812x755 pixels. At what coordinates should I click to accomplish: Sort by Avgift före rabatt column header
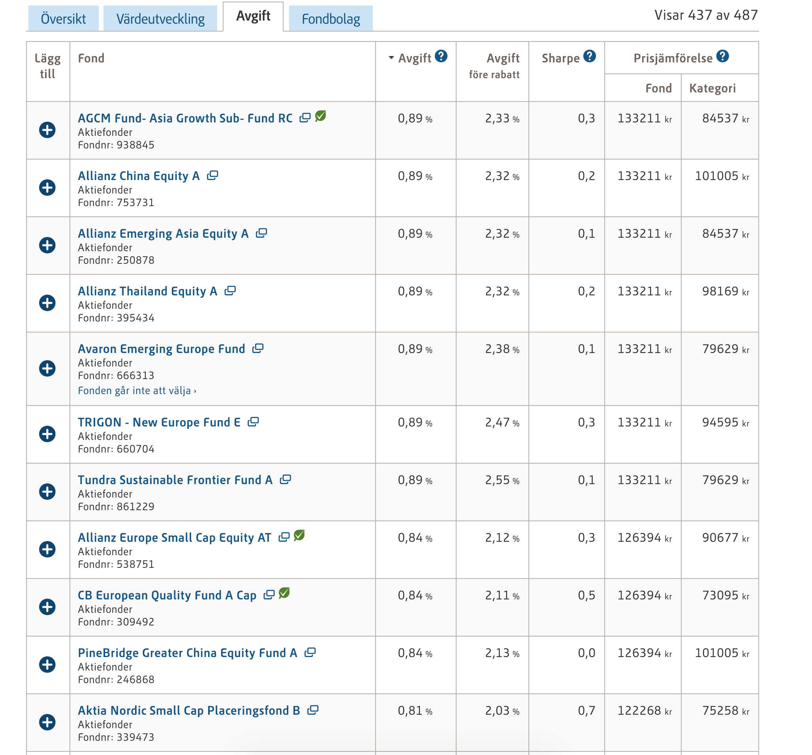[x=494, y=66]
